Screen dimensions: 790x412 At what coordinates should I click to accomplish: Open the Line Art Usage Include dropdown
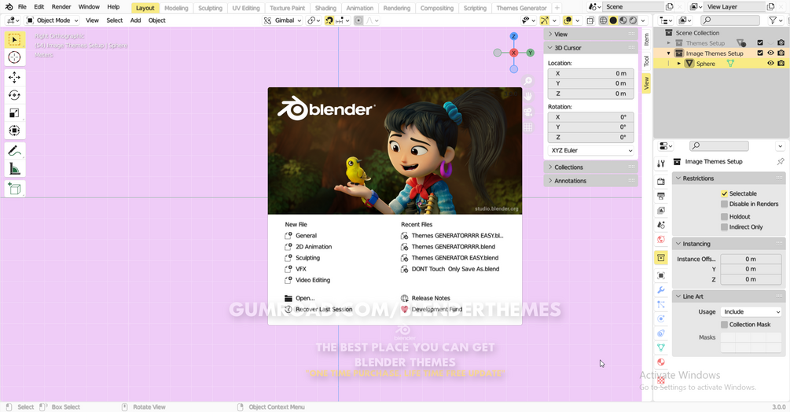(751, 312)
